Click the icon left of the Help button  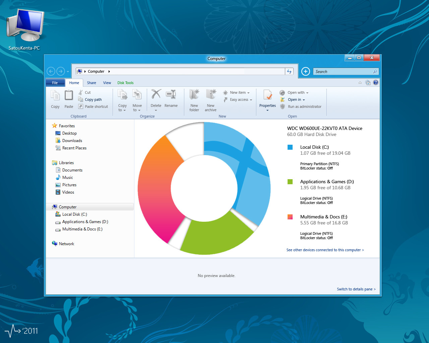pos(368,82)
